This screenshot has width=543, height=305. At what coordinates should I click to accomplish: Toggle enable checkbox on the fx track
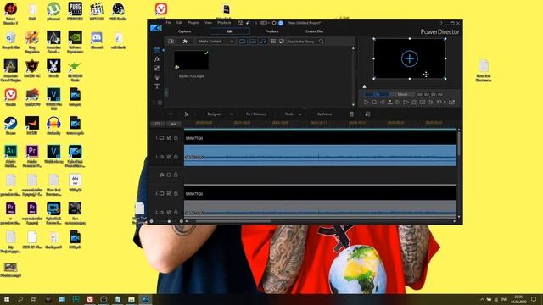[x=169, y=175]
